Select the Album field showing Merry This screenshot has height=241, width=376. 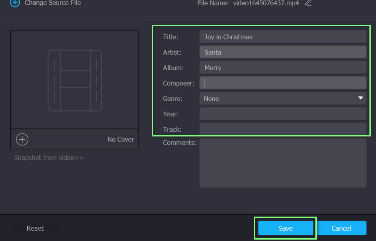(x=282, y=68)
